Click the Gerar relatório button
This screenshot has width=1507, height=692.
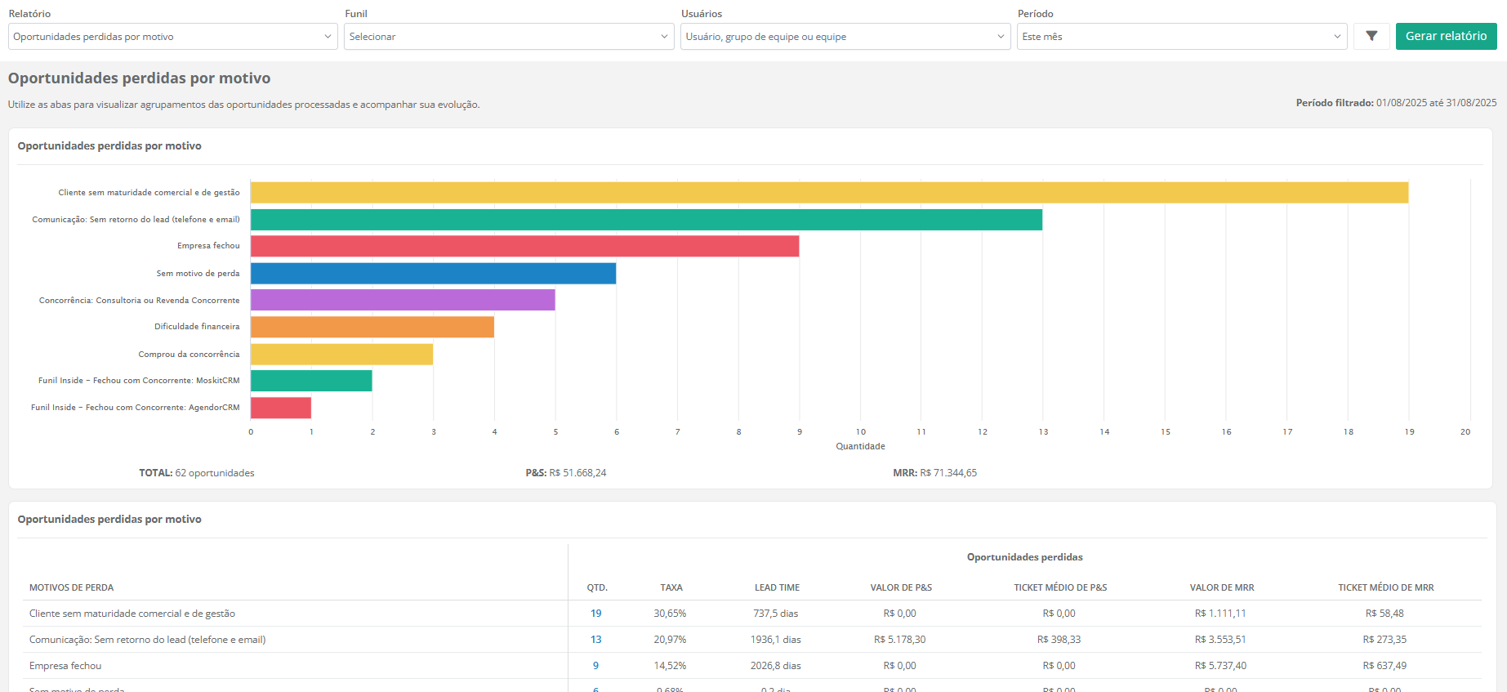[x=1446, y=36]
